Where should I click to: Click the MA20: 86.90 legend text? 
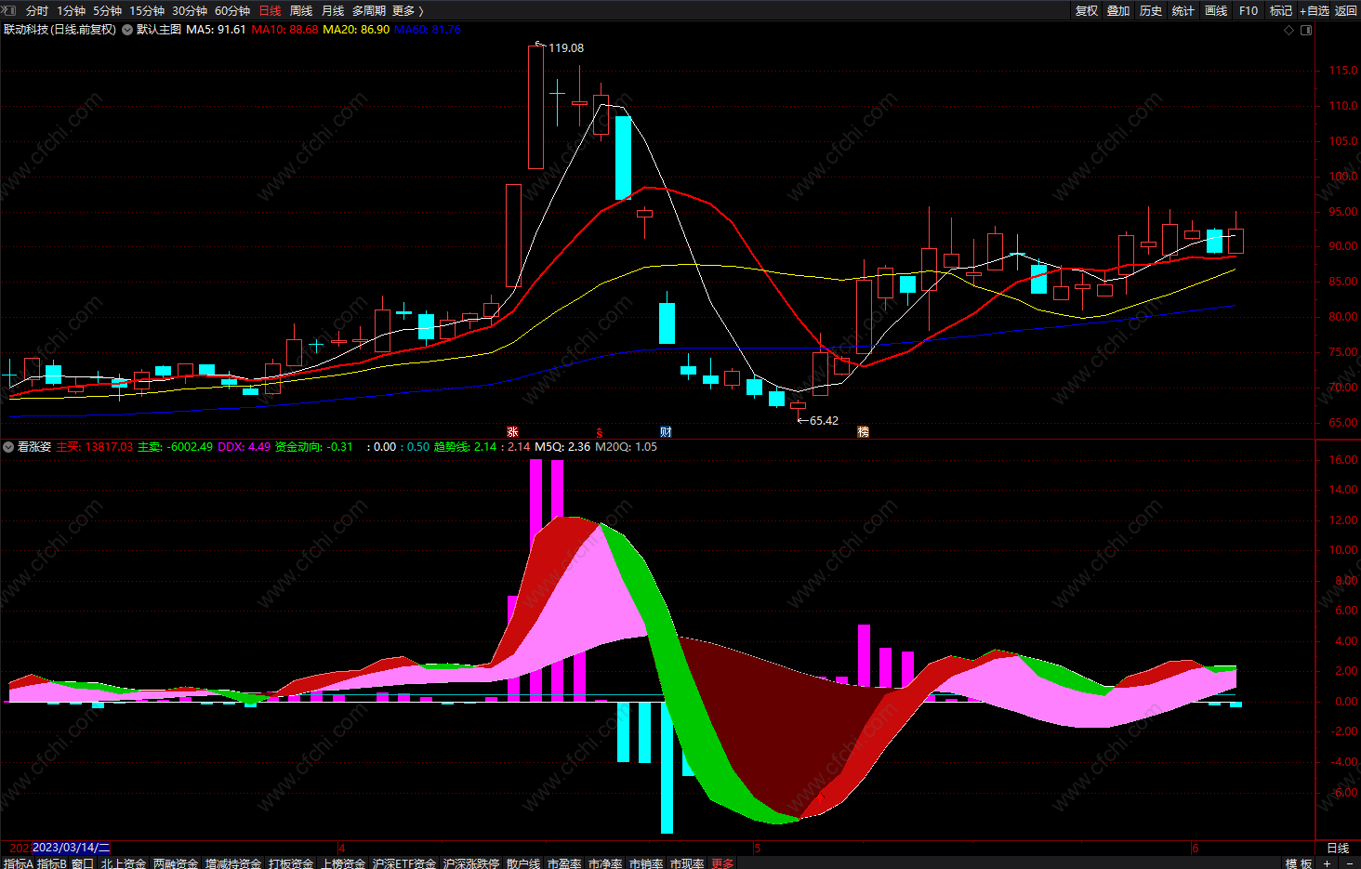tap(356, 30)
